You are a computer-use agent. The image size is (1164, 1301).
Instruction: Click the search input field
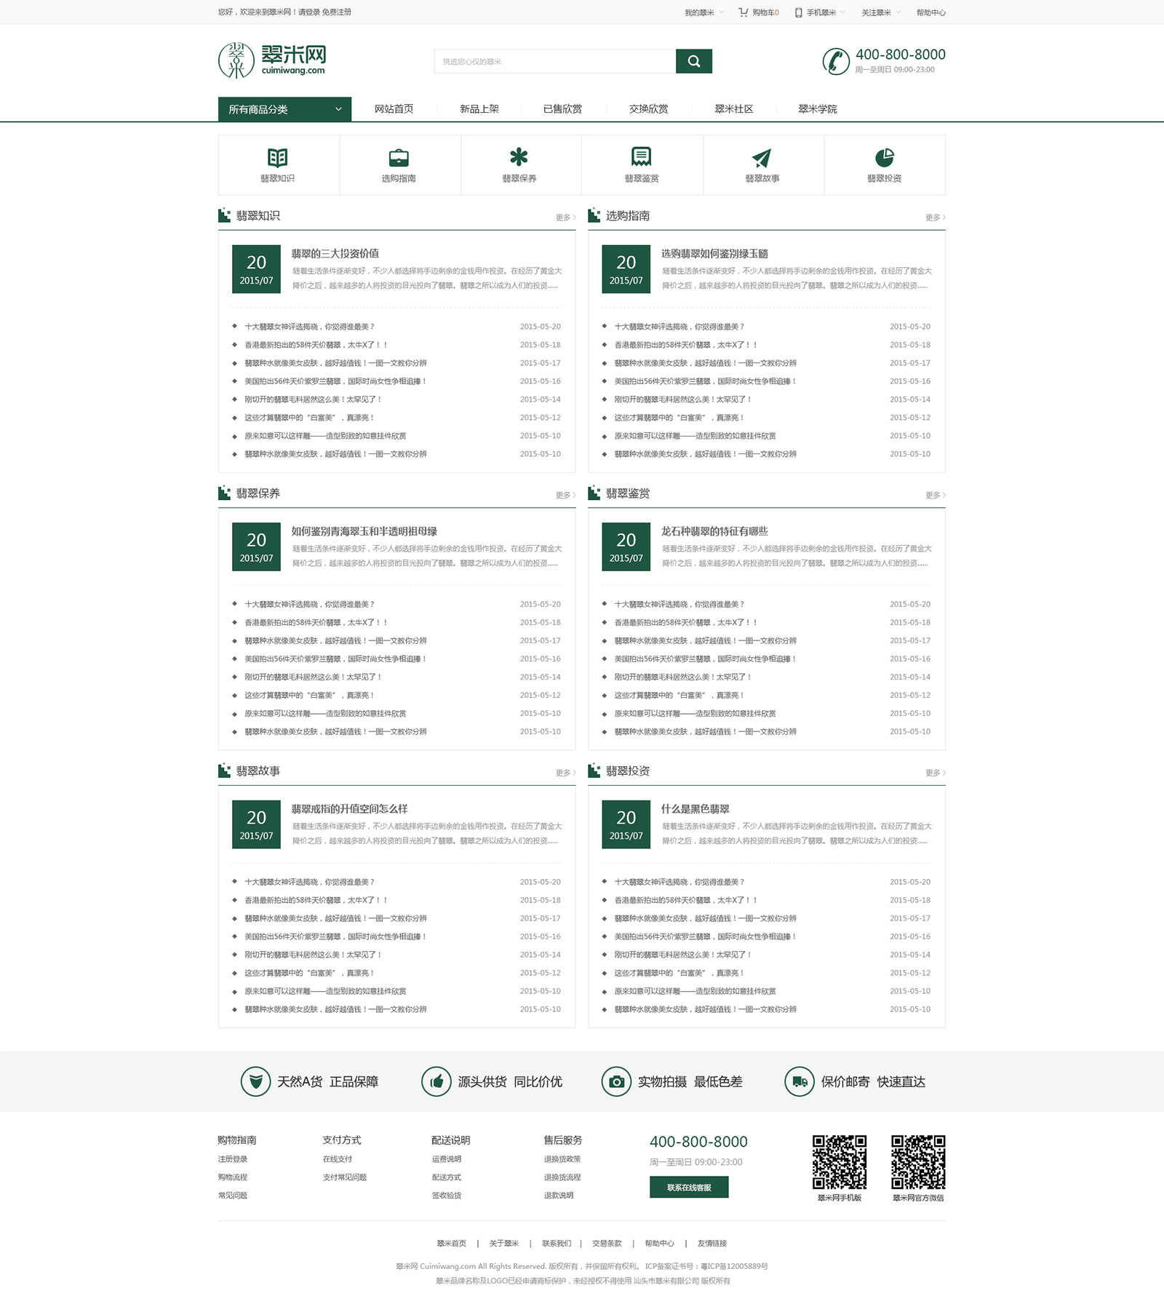554,62
